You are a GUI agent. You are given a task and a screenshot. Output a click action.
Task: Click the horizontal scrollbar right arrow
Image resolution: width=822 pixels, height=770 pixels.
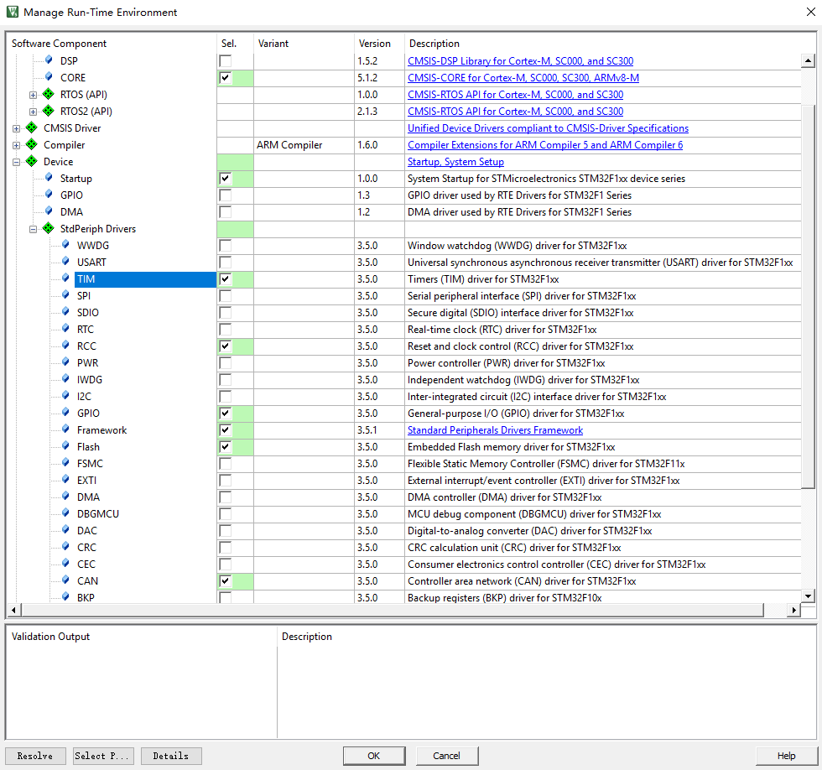[x=793, y=610]
